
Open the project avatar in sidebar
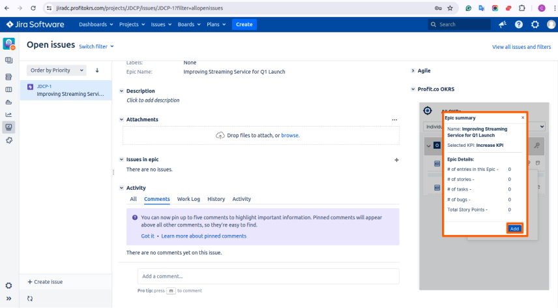point(9,44)
